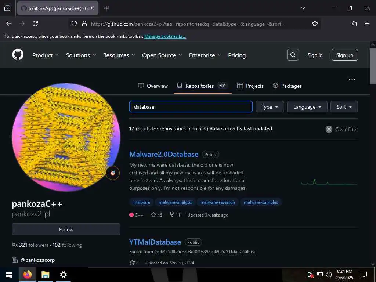Click the Firefox taskbar icon
376x282 pixels.
coord(27,275)
